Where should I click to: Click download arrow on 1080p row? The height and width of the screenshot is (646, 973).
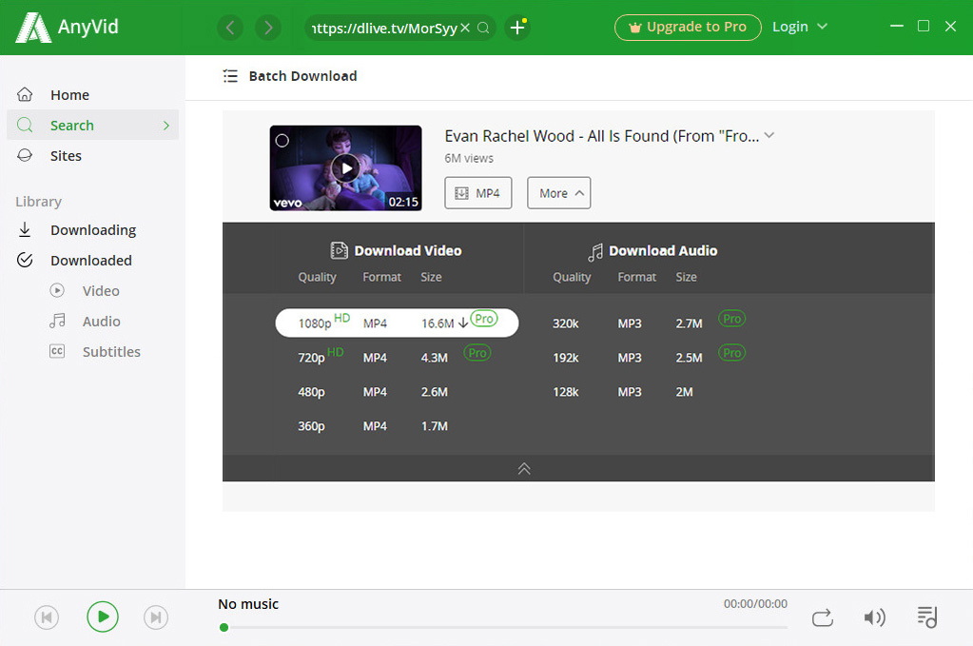(463, 323)
